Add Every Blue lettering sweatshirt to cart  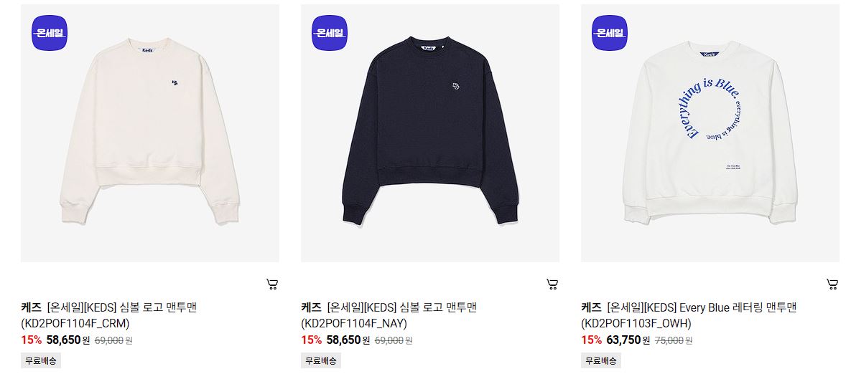click(x=832, y=284)
